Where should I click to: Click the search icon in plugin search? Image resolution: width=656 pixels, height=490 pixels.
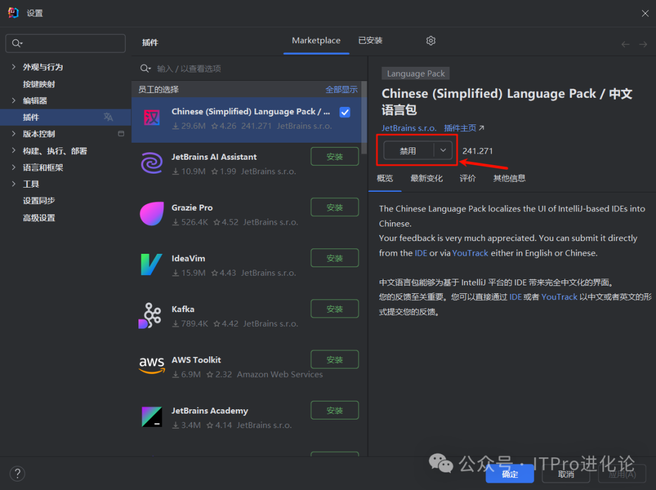point(145,68)
